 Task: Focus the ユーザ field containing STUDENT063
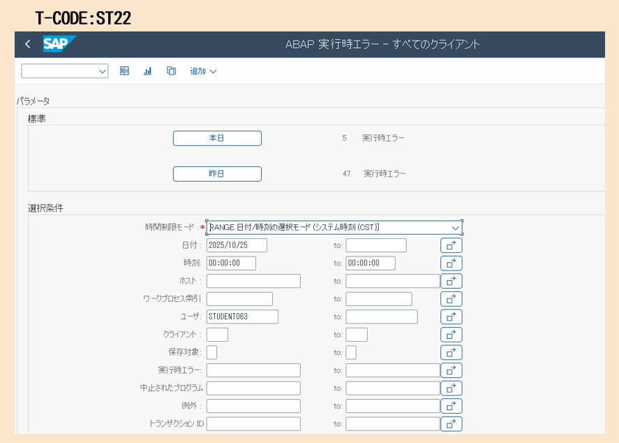pyautogui.click(x=242, y=317)
